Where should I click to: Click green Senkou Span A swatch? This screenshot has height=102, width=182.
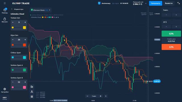(x=24, y=70)
